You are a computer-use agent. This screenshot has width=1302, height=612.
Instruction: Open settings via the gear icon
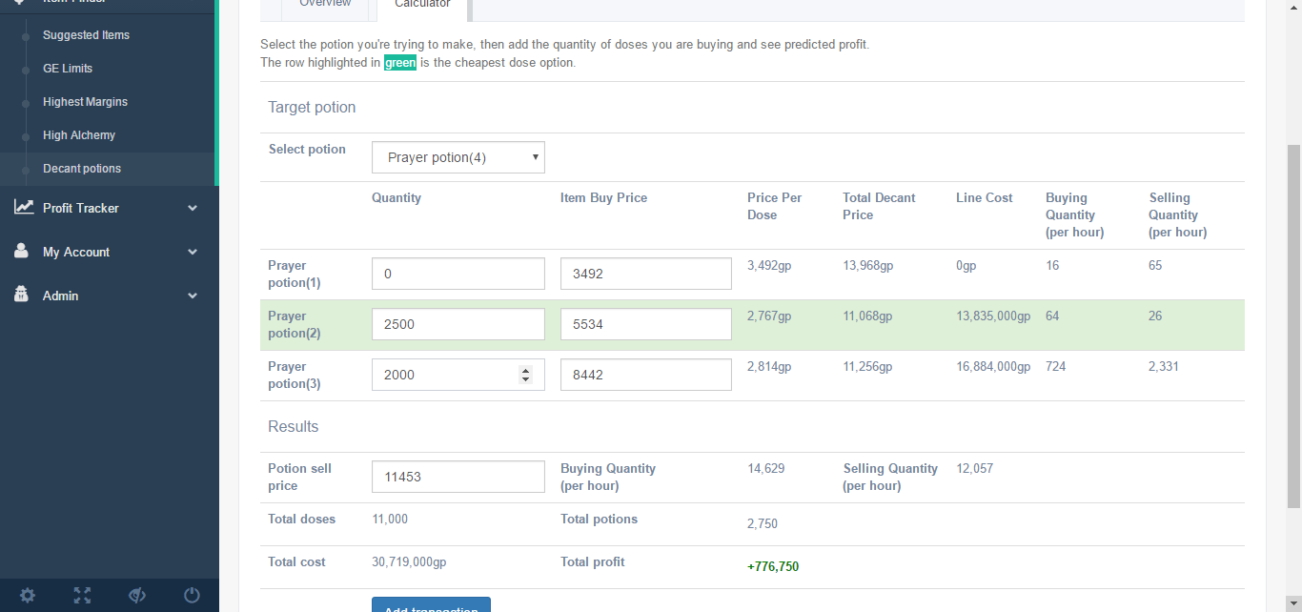click(x=28, y=596)
